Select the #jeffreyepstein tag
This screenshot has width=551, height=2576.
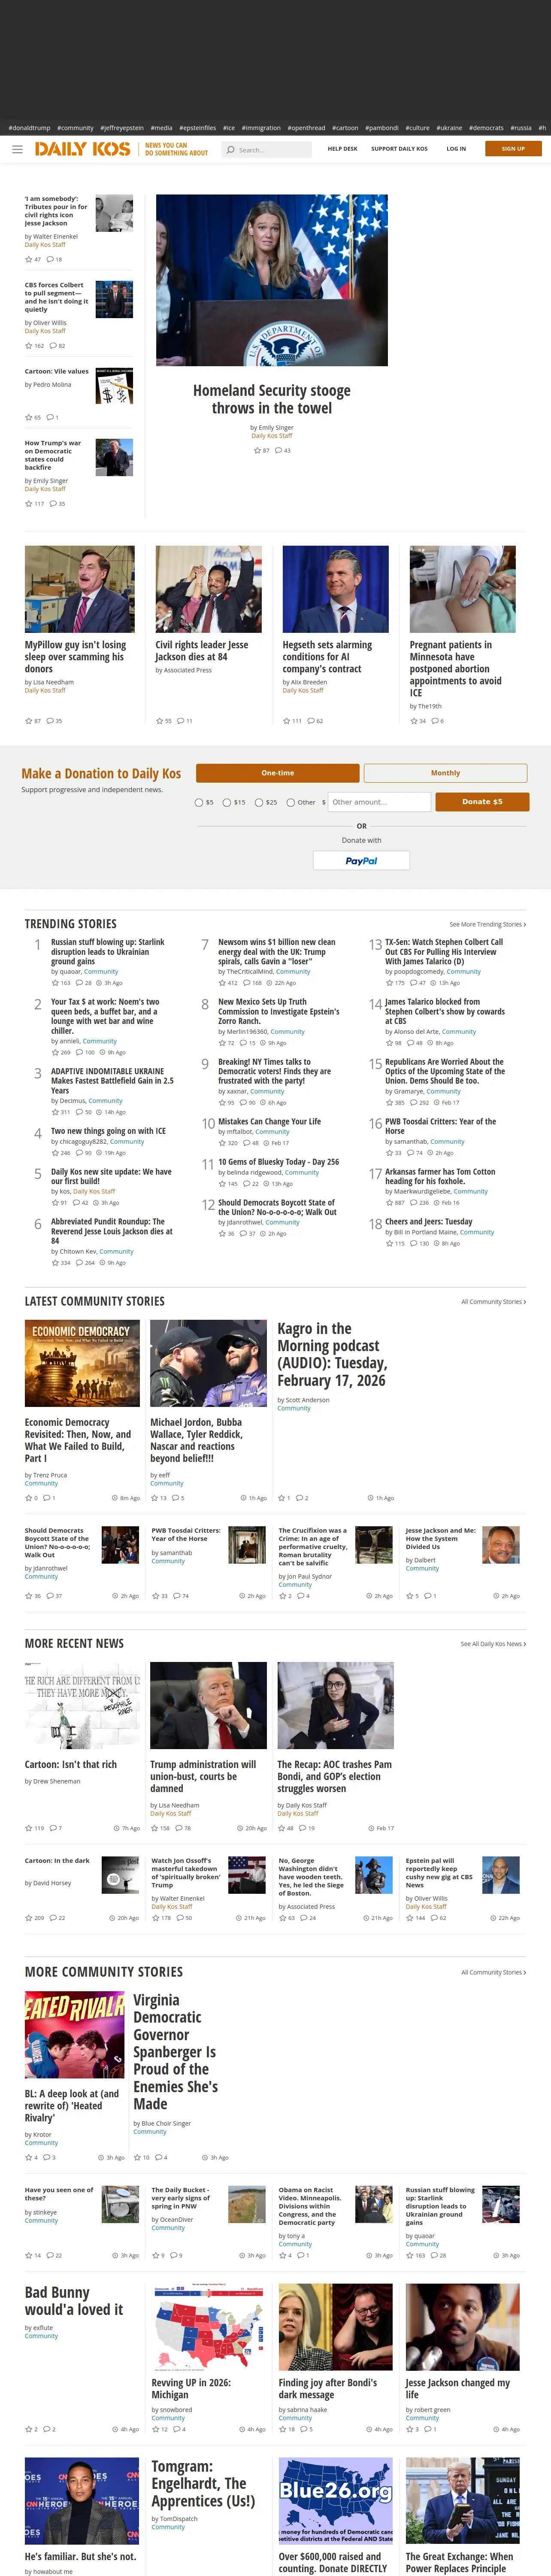tap(122, 128)
